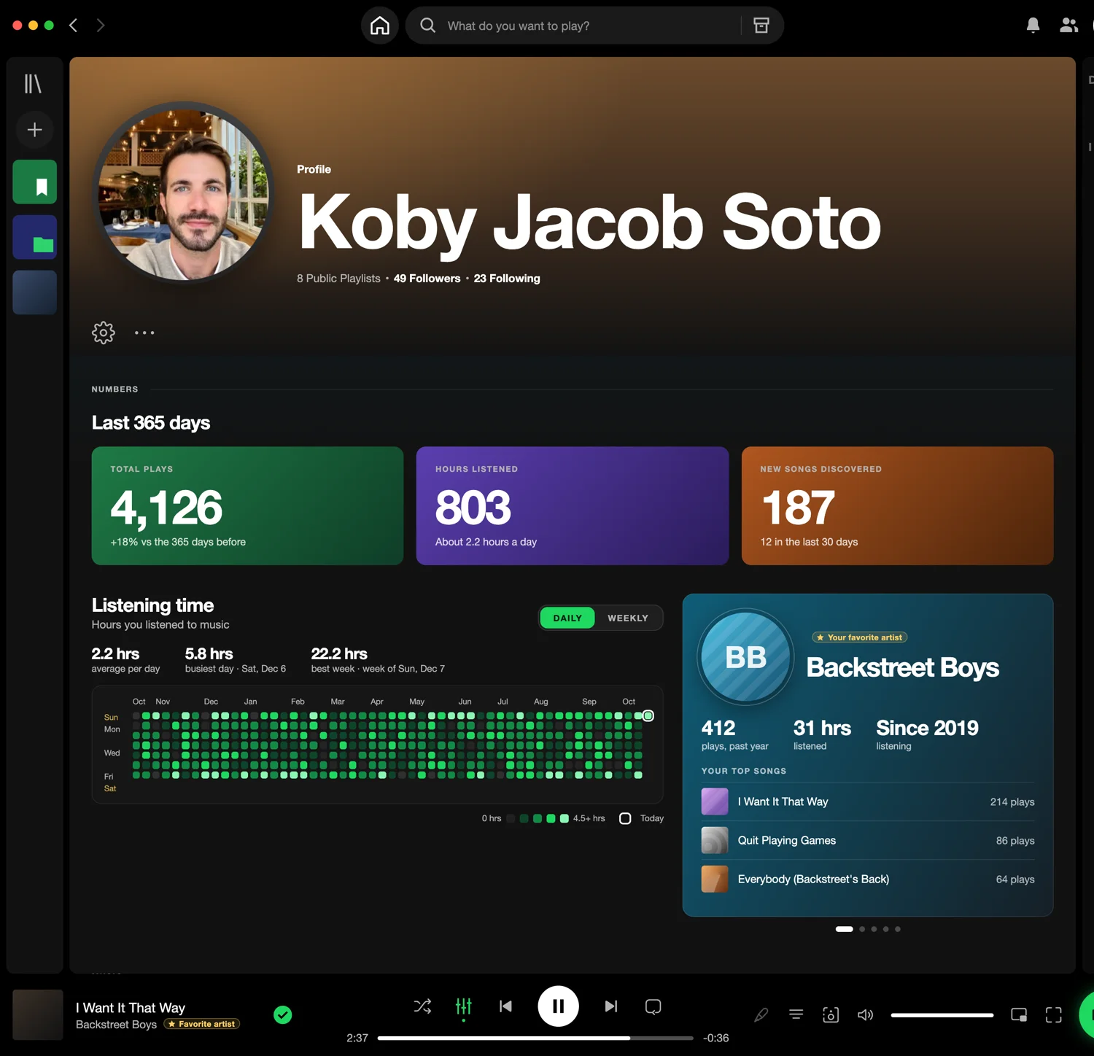Image resolution: width=1094 pixels, height=1056 pixels.
Task: Open Backstreet Boys artist name
Action: [902, 667]
